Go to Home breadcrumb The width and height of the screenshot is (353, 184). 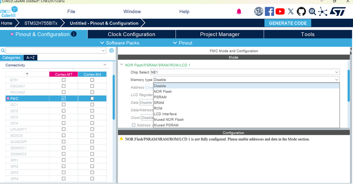tap(6, 23)
